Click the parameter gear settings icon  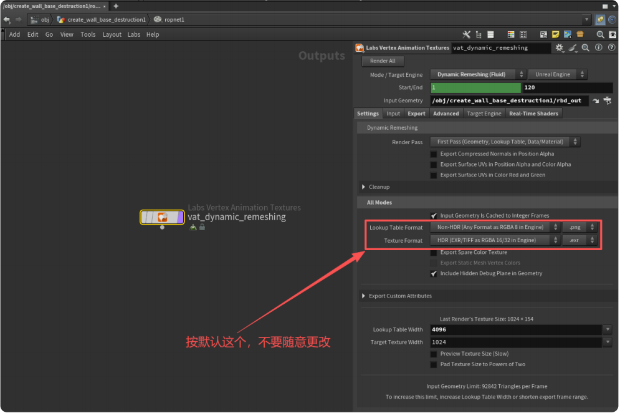[x=559, y=47]
